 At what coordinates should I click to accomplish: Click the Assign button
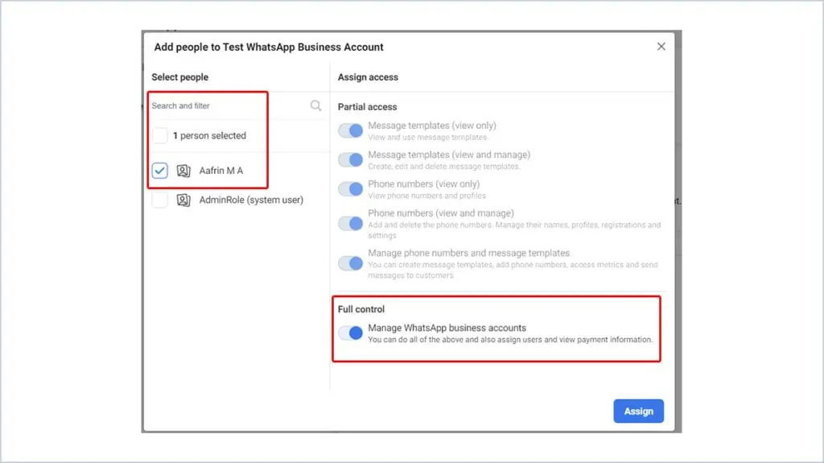pyautogui.click(x=638, y=411)
